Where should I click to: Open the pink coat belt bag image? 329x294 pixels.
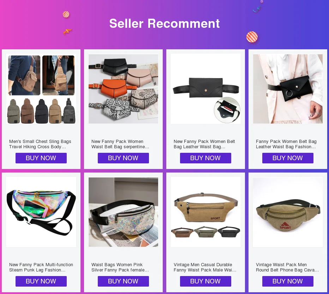[x=288, y=89]
